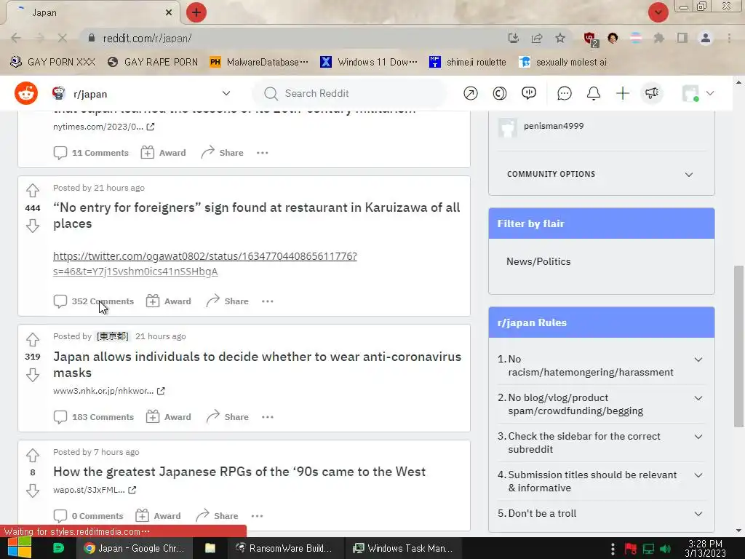Open the Chrome extensions puzzle icon
745x559 pixels.
tap(658, 38)
